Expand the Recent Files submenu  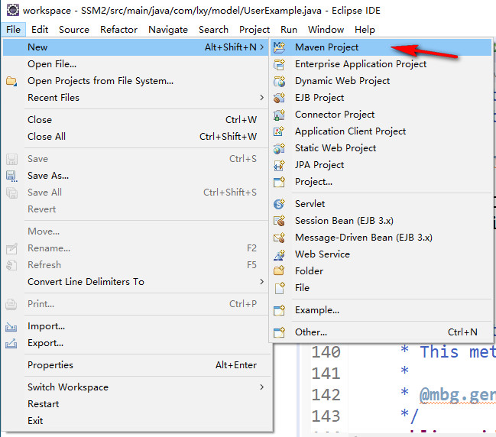point(262,97)
